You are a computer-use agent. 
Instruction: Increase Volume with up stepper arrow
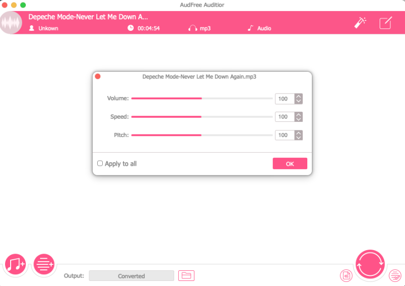pyautogui.click(x=299, y=96)
